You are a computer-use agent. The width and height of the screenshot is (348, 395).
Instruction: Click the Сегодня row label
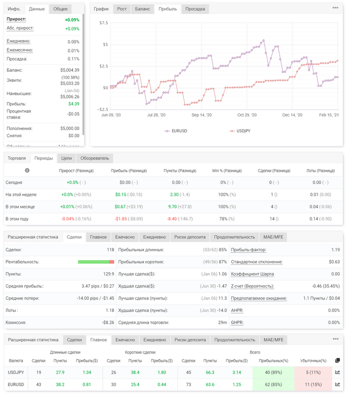point(14,182)
